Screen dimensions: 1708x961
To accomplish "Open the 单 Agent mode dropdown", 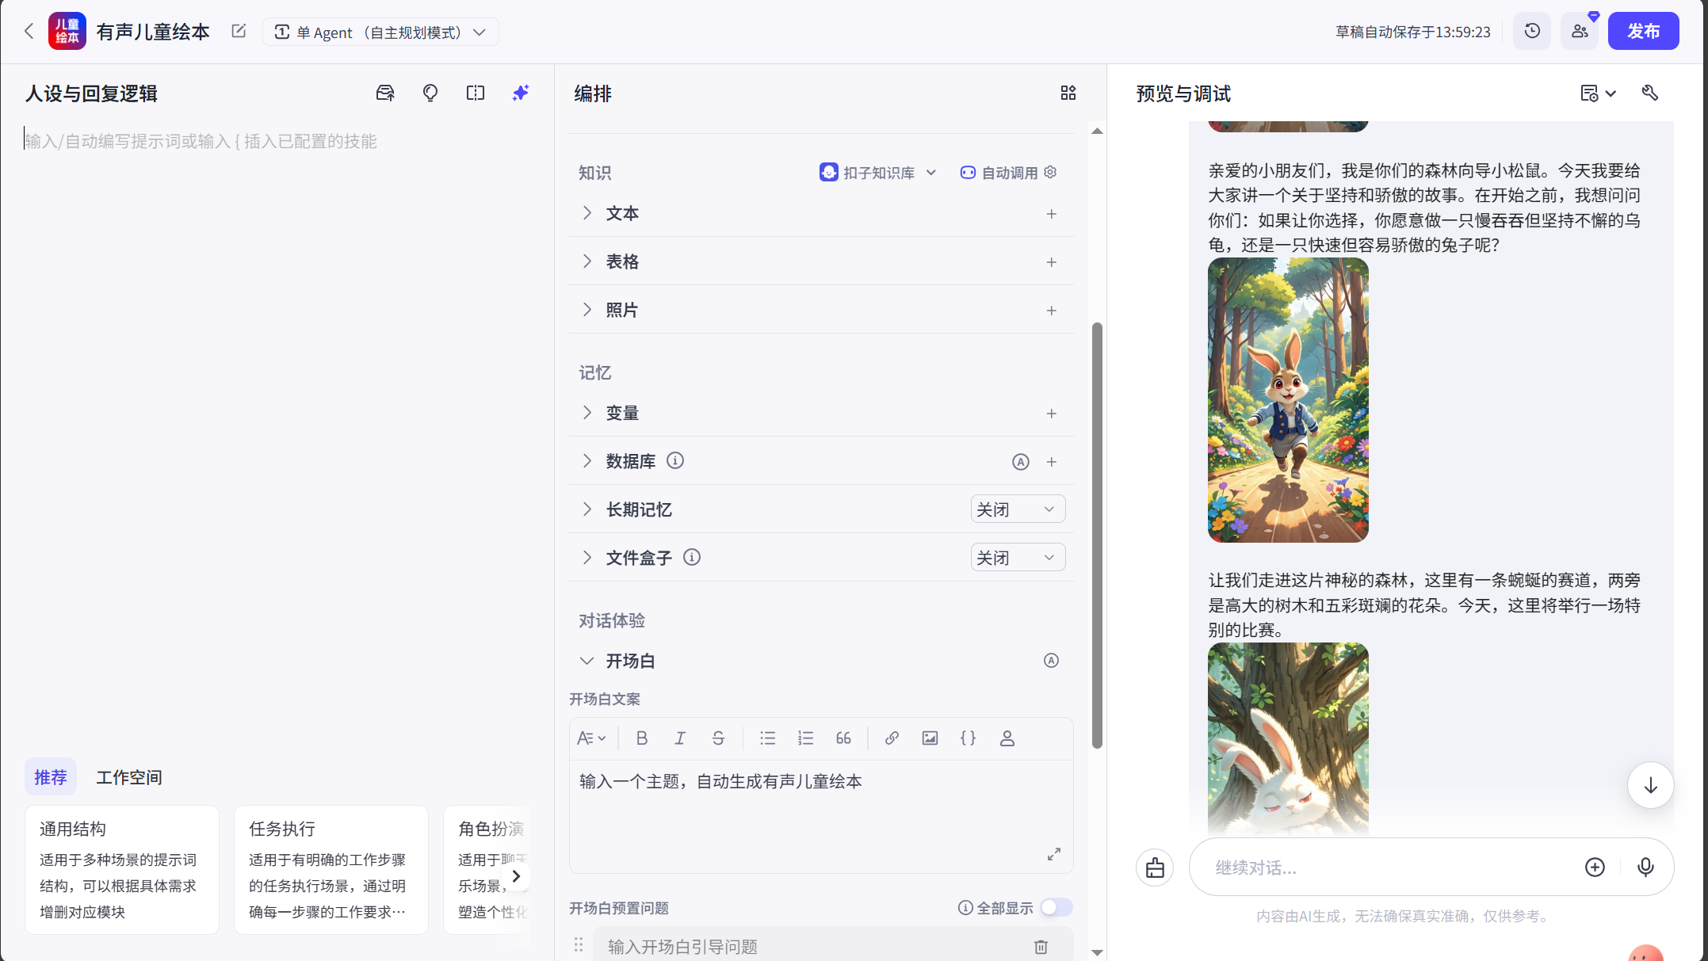I will click(x=380, y=32).
